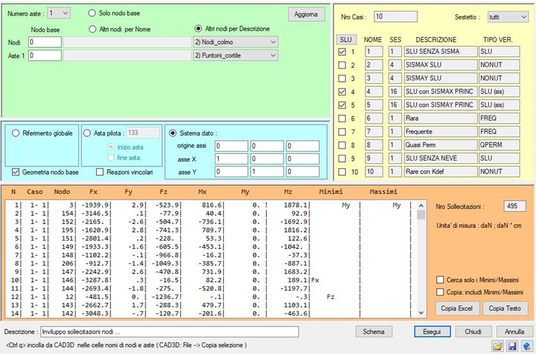The width and height of the screenshot is (536, 354).
Task: Choose Altri nodi per Nome option
Action: click(92, 29)
